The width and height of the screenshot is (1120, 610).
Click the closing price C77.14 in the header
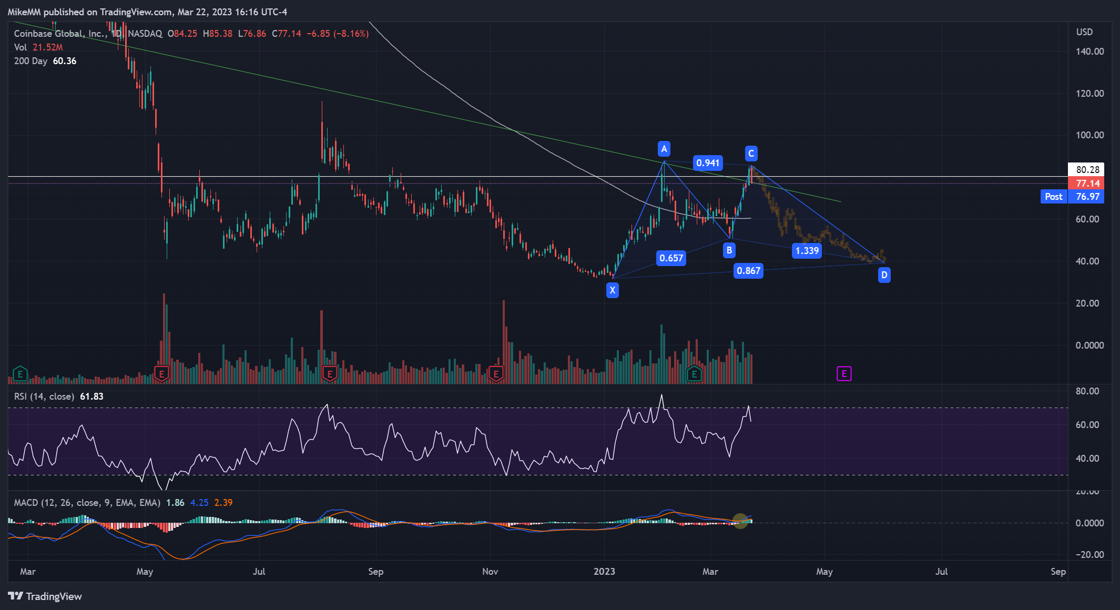click(x=287, y=34)
